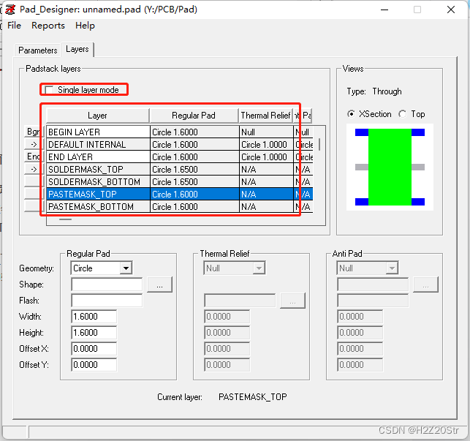Minimize the Pad_Designer window
Viewport: 470px width, 441px height.
pyautogui.click(x=384, y=10)
